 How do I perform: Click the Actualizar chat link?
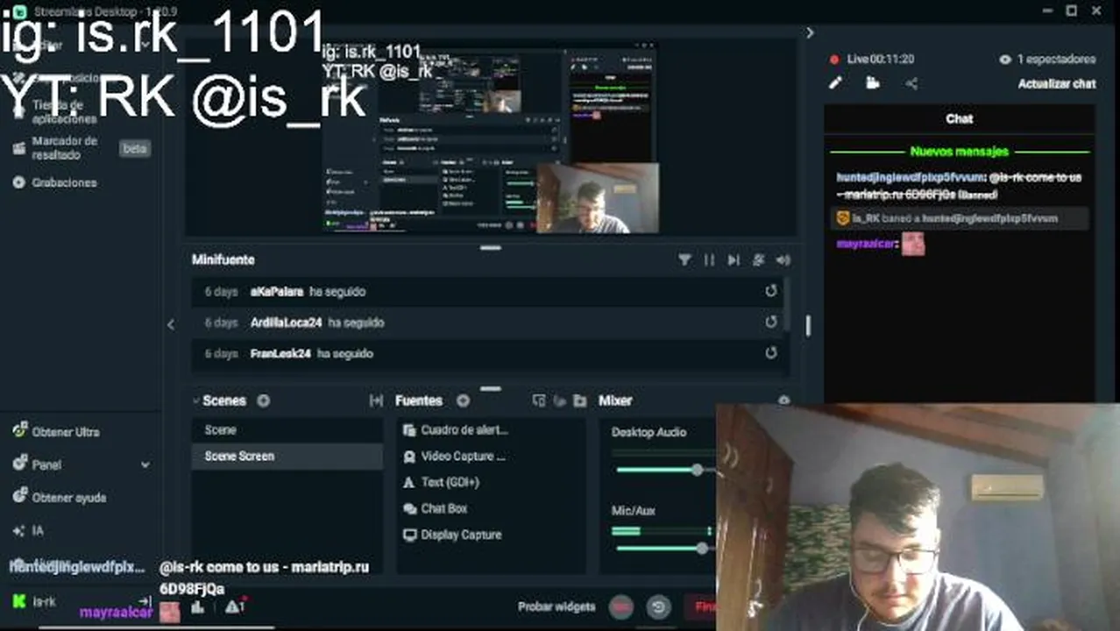pos(1057,84)
